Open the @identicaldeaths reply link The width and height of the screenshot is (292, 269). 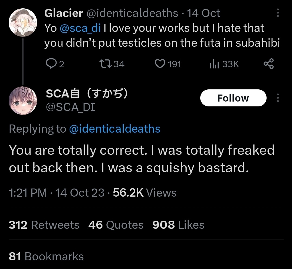click(x=115, y=129)
